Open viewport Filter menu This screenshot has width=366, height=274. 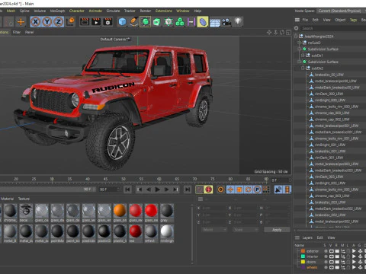click(x=17, y=32)
